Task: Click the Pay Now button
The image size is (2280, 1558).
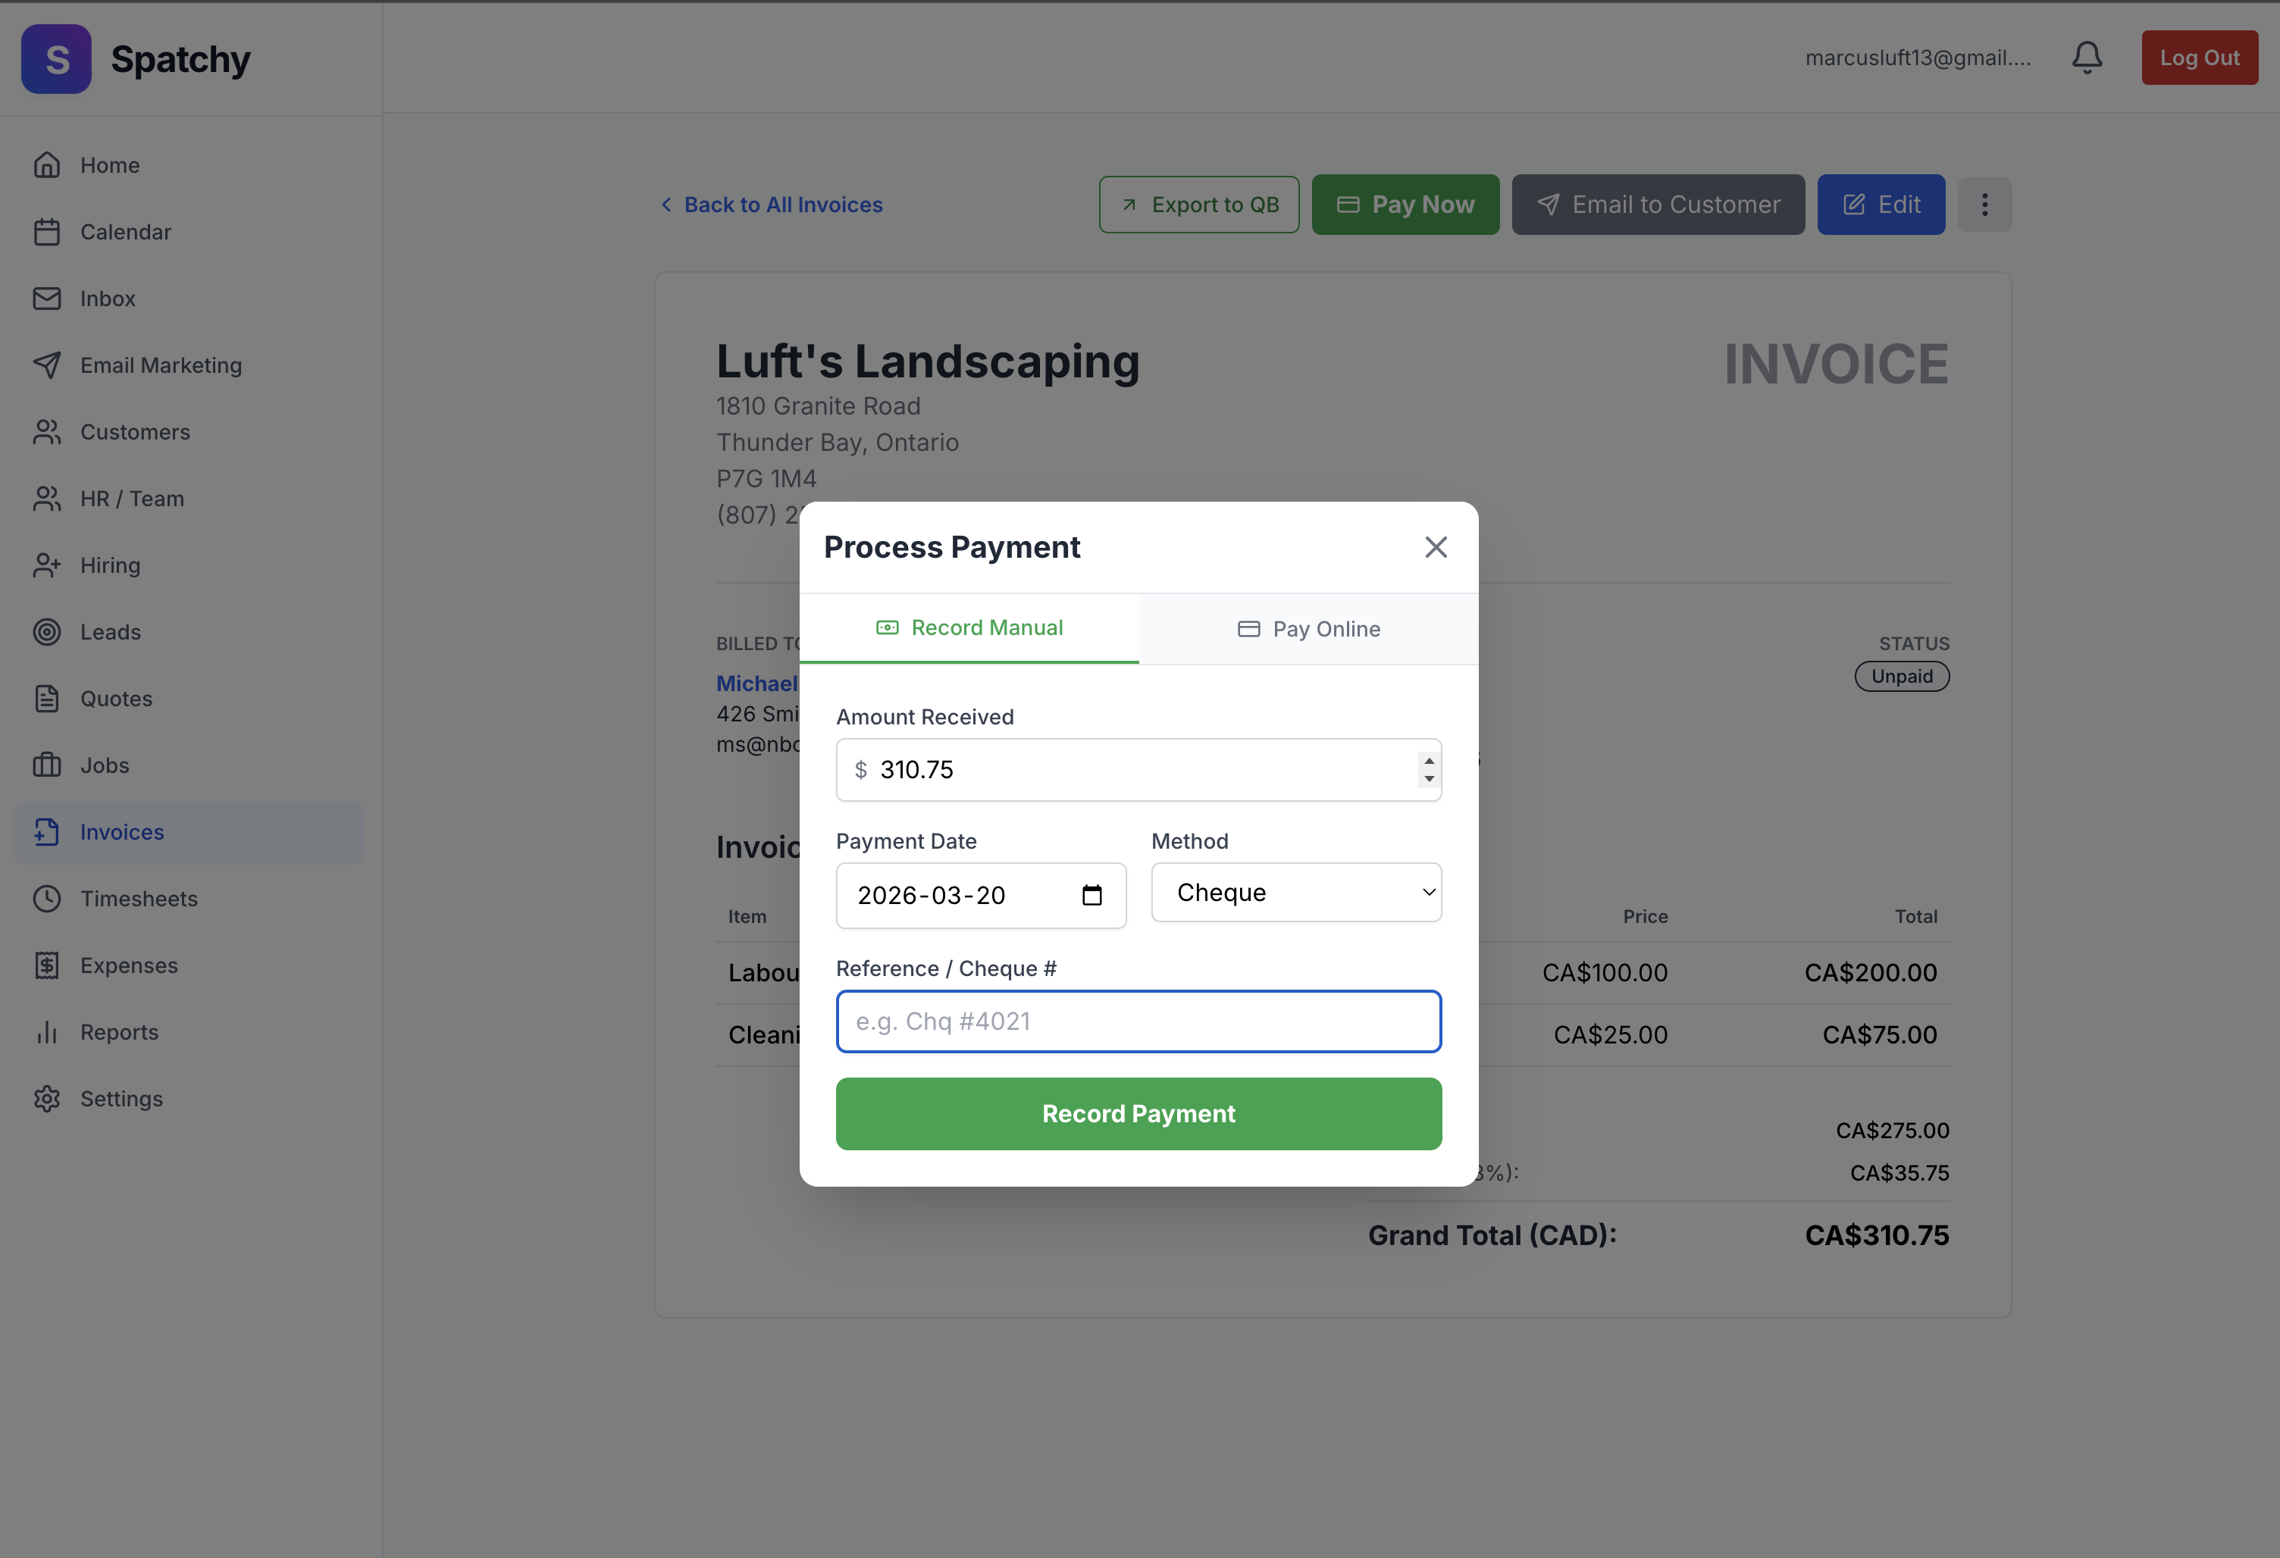Action: pos(1405,204)
